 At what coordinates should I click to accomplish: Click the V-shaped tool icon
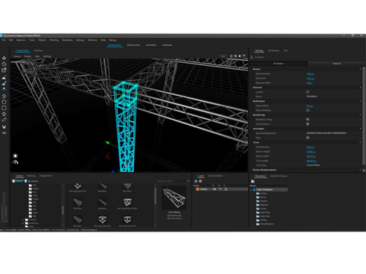point(4,126)
